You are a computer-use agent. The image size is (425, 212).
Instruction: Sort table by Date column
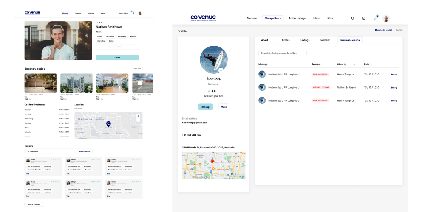coord(368,64)
